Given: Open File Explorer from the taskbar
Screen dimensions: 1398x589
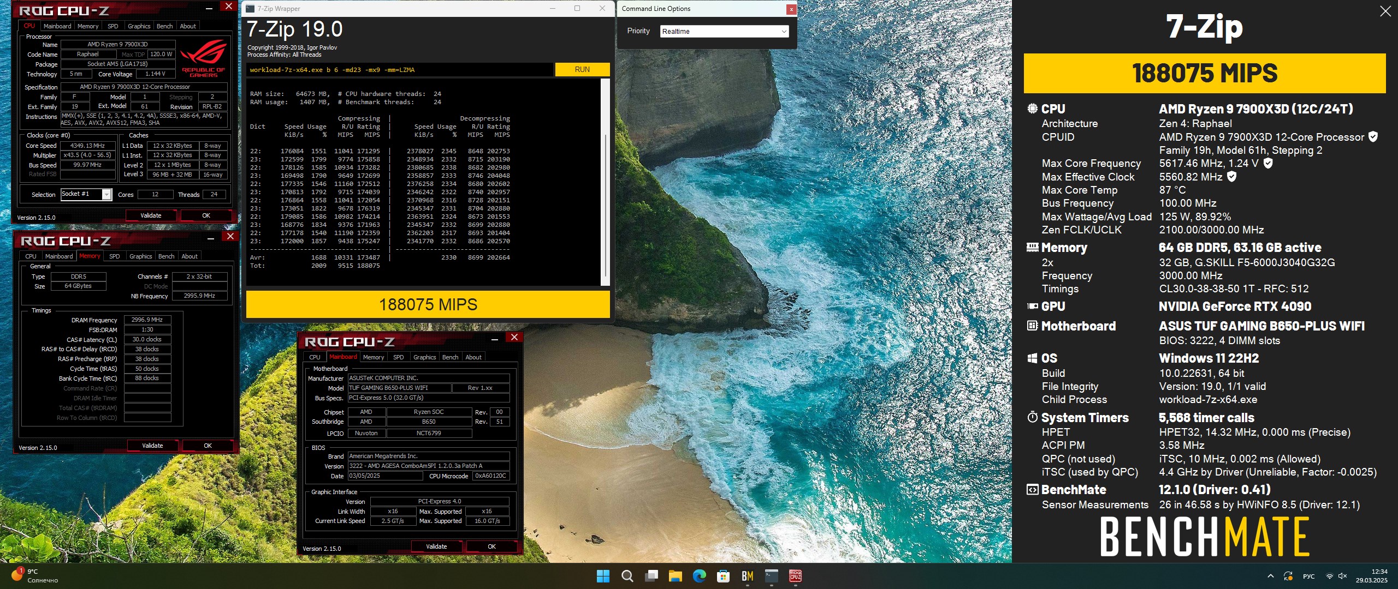Looking at the screenshot, I should 675,576.
